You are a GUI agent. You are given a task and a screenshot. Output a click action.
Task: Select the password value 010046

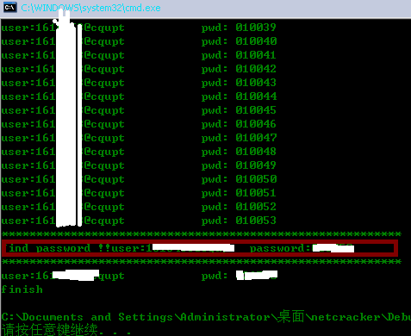coord(256,124)
